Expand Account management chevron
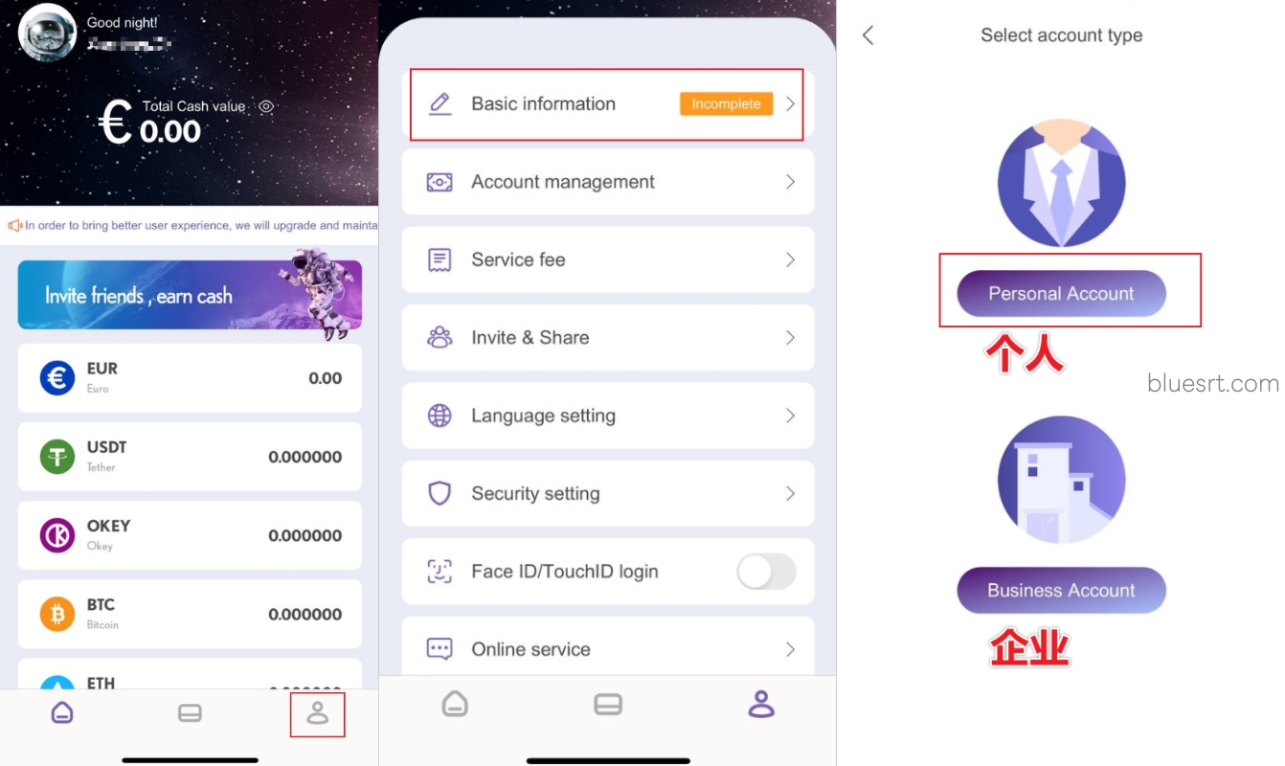The height and width of the screenshot is (766, 1285). click(790, 182)
